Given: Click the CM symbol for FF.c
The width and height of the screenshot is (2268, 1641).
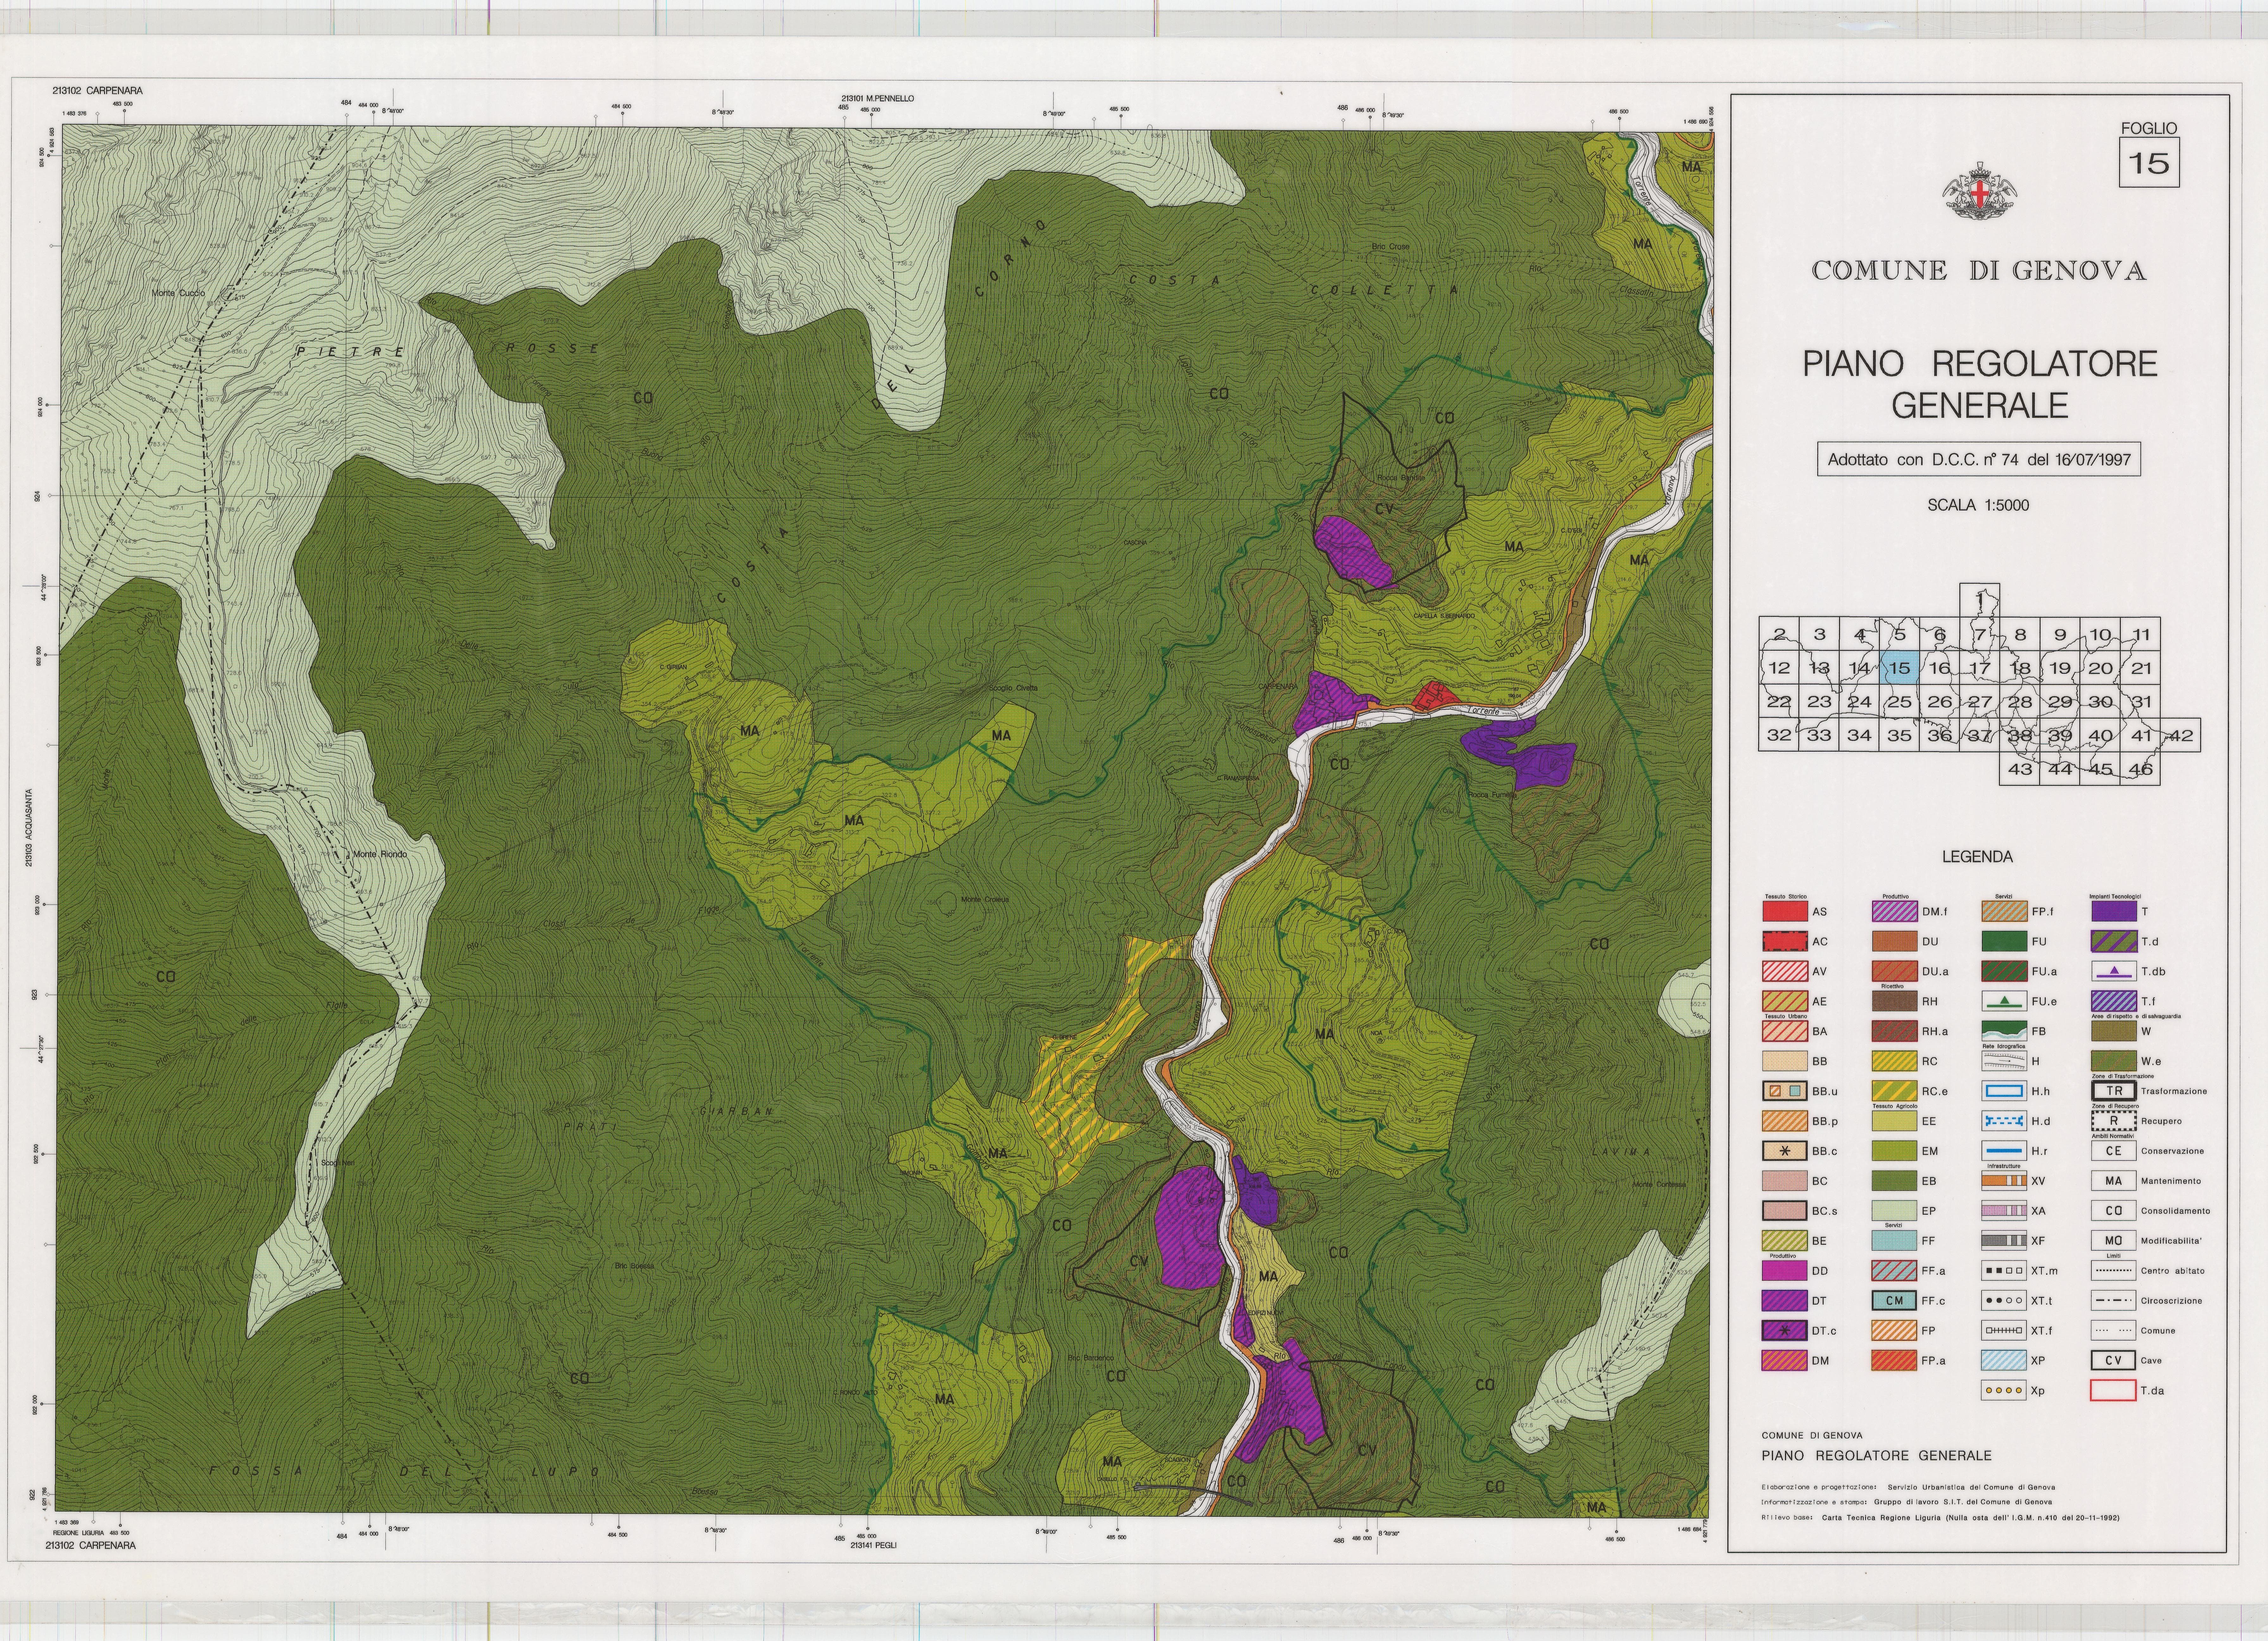Looking at the screenshot, I should 1895,1301.
